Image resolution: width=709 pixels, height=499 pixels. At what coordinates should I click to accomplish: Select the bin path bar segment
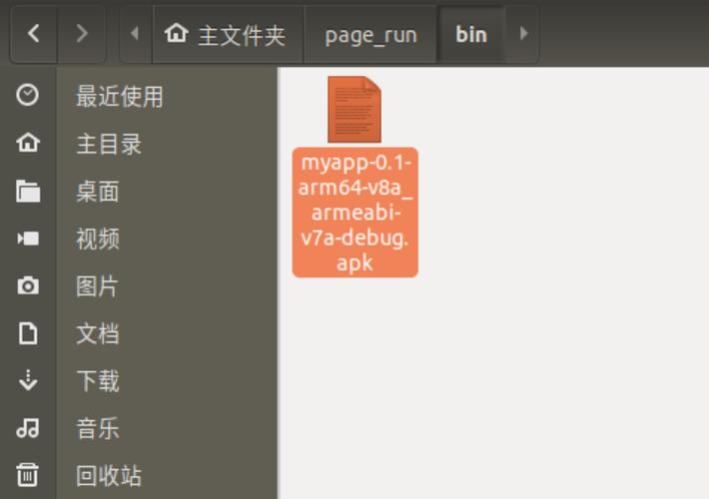(x=471, y=35)
